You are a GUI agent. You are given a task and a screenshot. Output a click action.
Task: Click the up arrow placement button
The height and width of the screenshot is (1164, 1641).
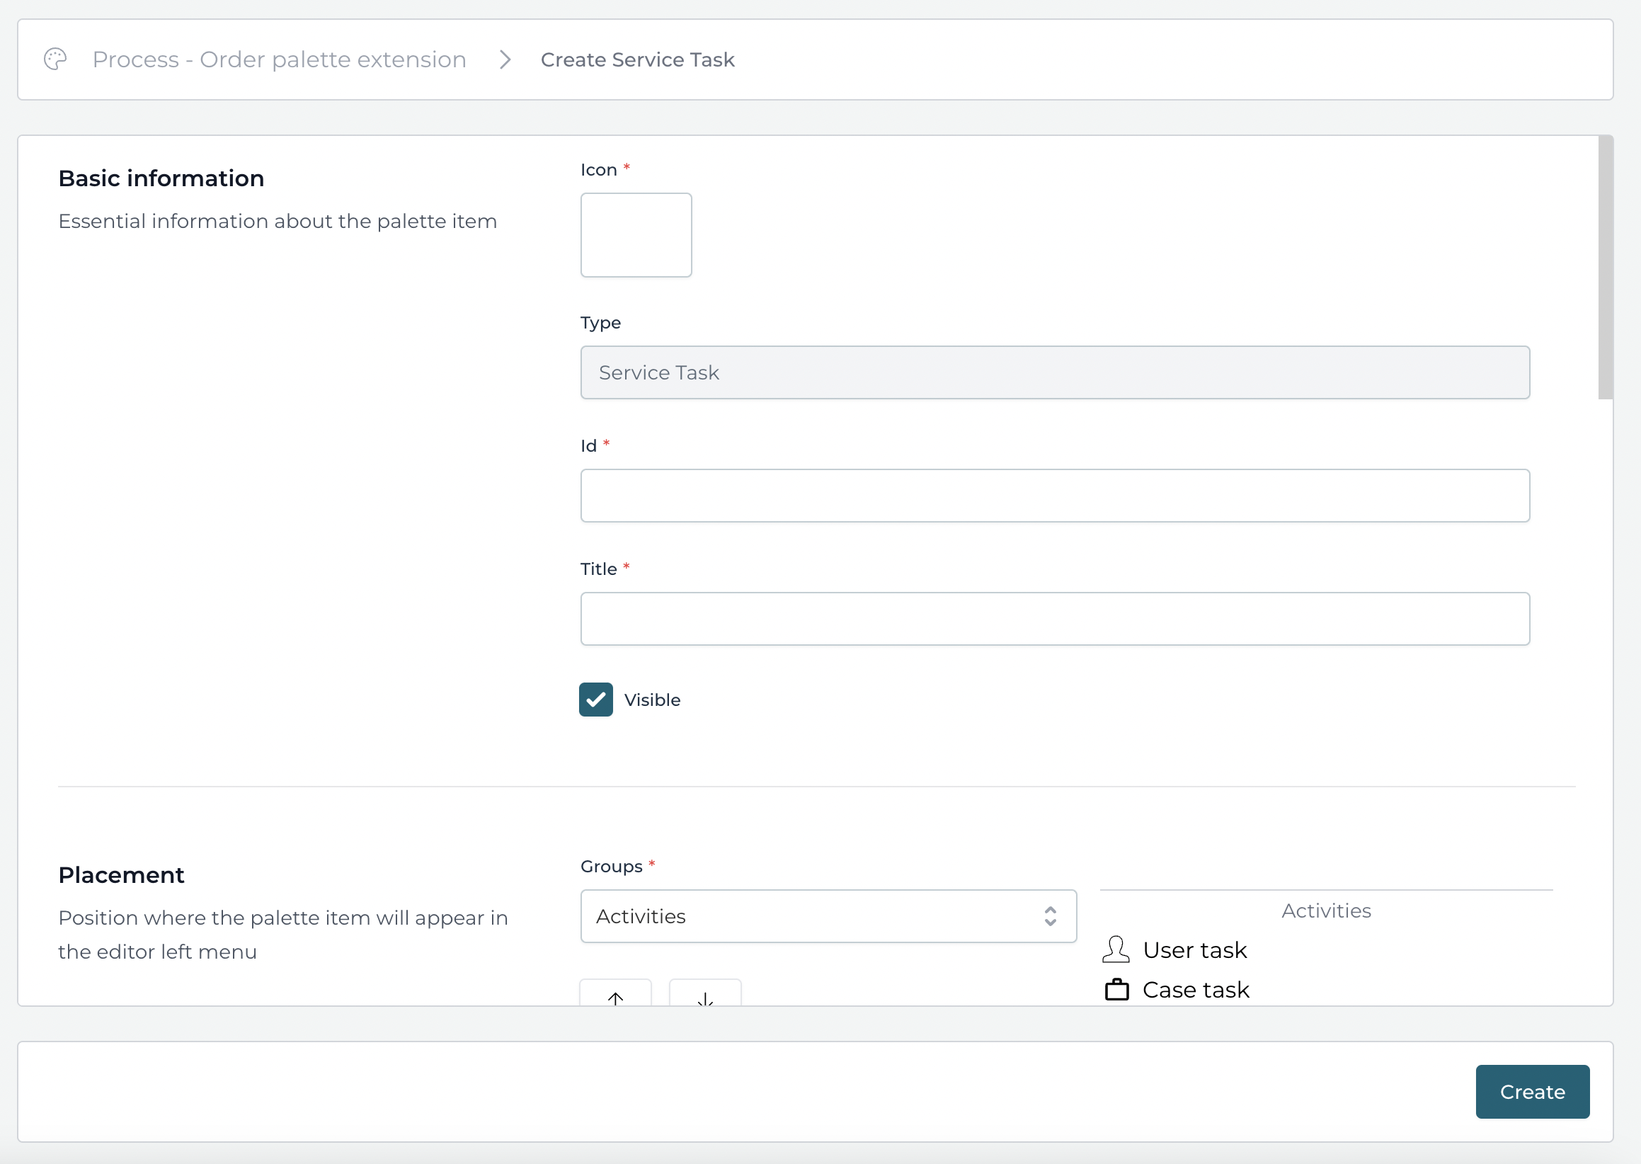614,996
